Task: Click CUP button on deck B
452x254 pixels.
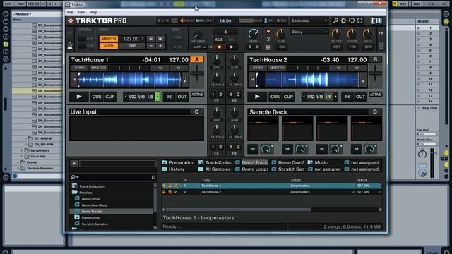Action: click(288, 97)
